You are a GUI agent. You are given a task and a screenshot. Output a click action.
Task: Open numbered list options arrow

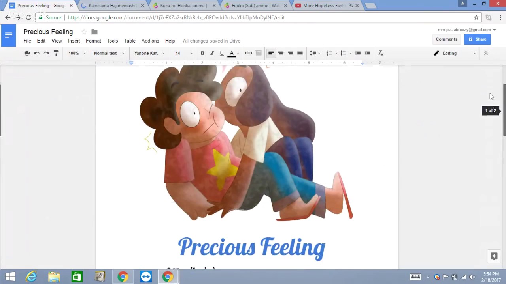336,53
